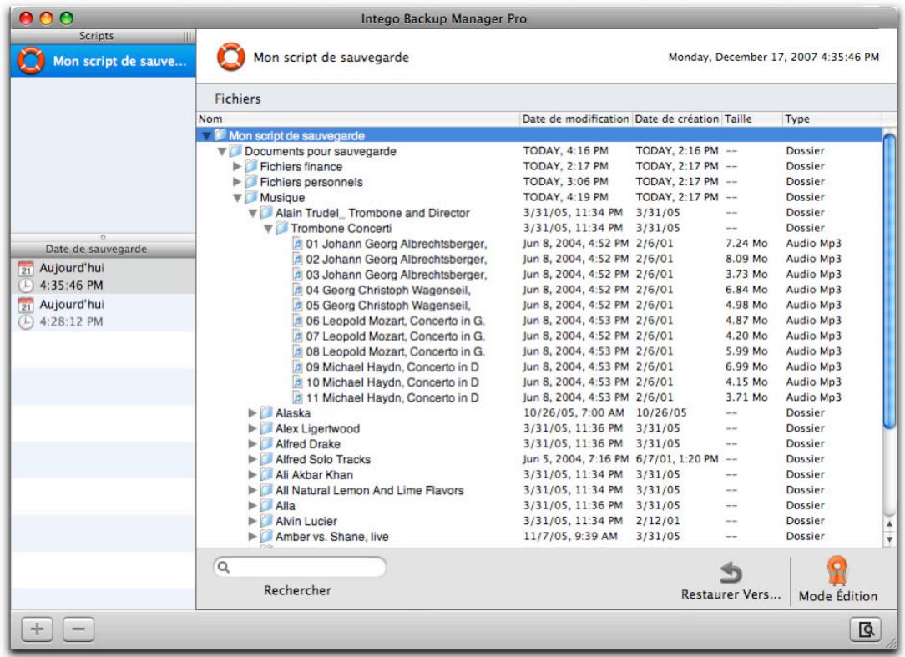
Task: Open the preview magnifier button bottom right
Action: click(x=865, y=629)
